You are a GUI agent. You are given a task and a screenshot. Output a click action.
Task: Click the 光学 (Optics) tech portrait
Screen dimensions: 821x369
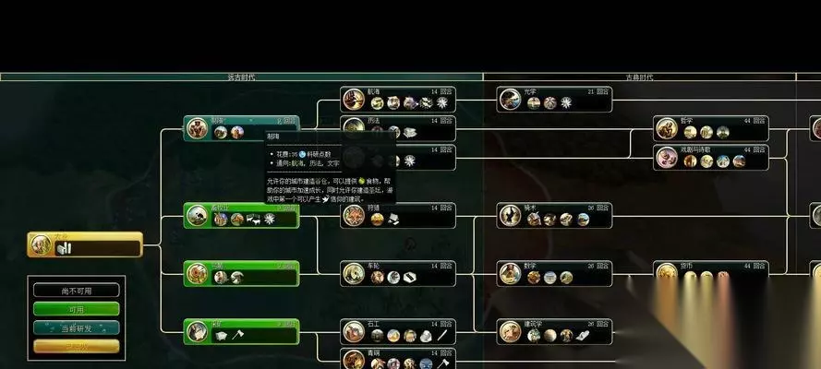pos(510,100)
